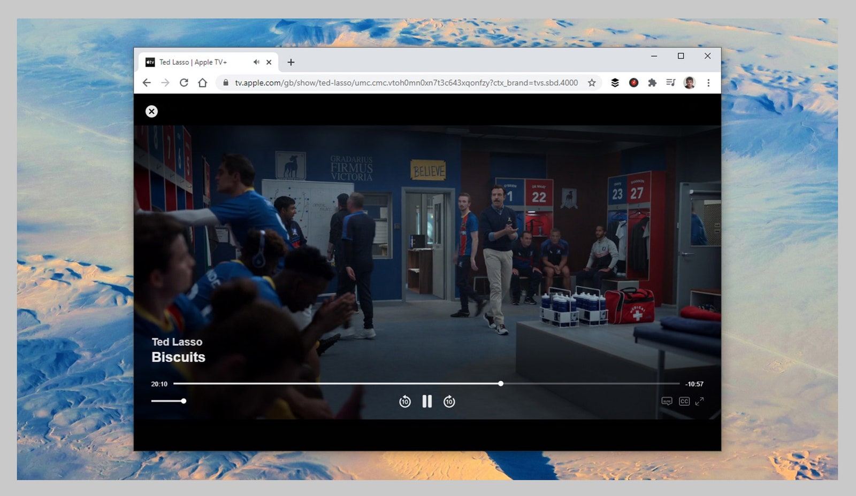Select the Ted Lasso | Apple TV+ tab
Image resolution: width=856 pixels, height=496 pixels.
208,62
